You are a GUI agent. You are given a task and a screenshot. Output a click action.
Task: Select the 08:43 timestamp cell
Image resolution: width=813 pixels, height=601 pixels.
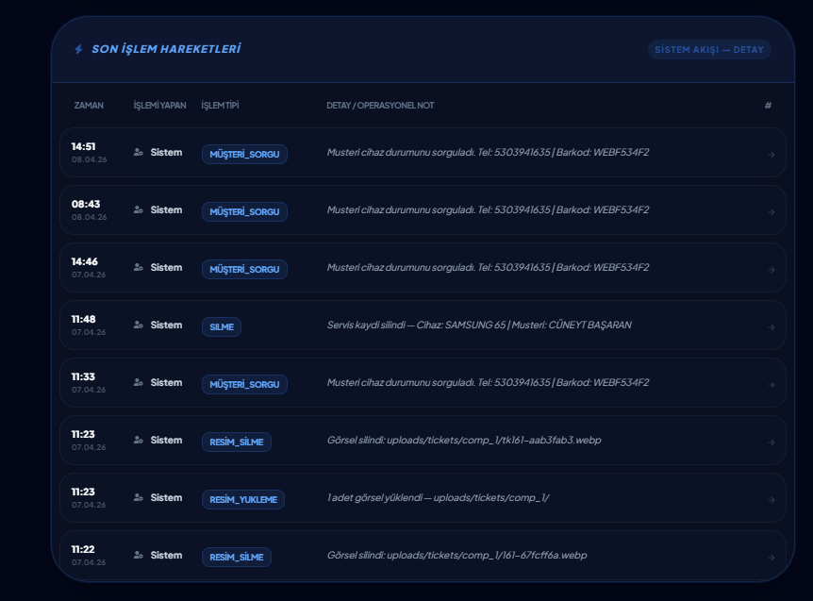pos(88,209)
